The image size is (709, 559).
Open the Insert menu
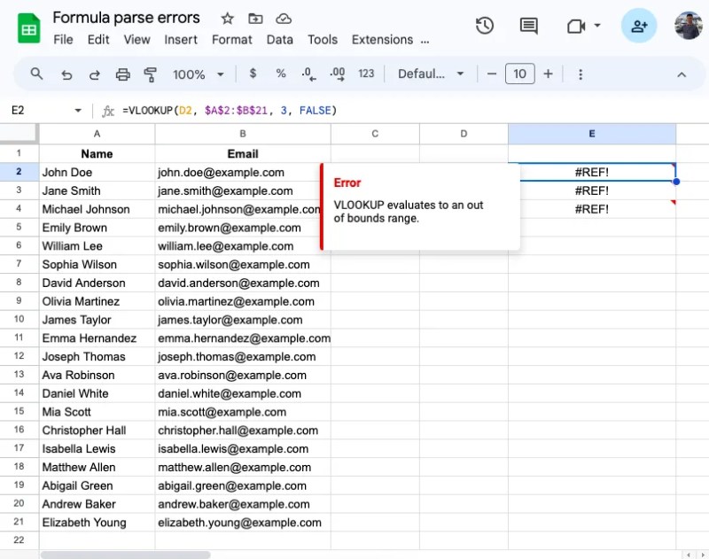(x=181, y=40)
